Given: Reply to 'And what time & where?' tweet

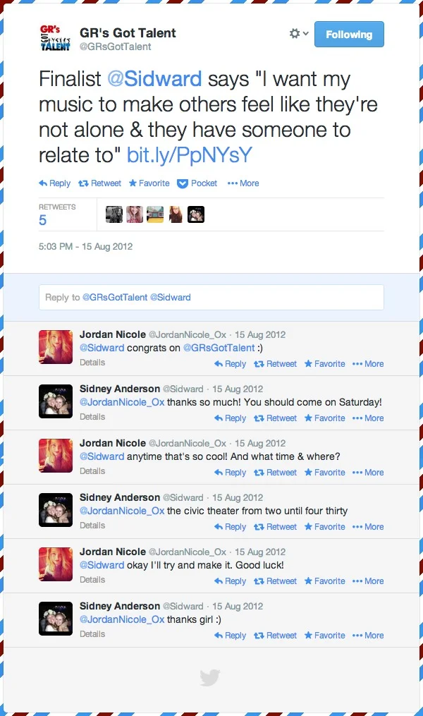Looking at the screenshot, I should (x=230, y=473).
